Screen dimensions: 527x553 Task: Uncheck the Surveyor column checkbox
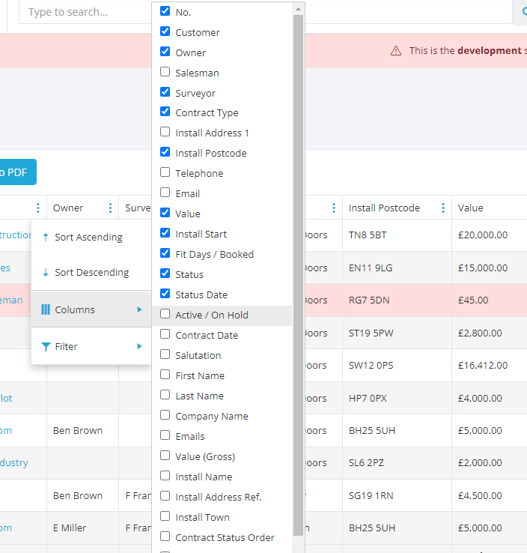point(165,92)
